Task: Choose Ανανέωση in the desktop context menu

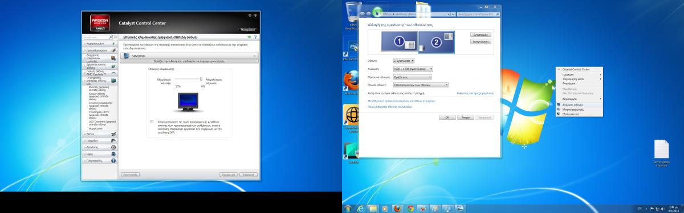Action: (x=579, y=83)
